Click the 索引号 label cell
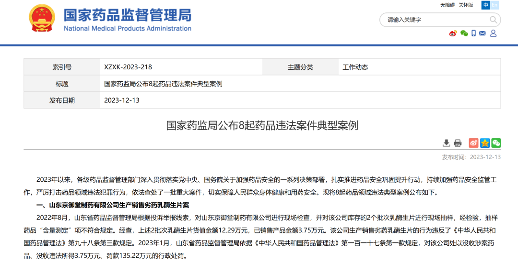The height and width of the screenshot is (262, 518). coord(62,67)
